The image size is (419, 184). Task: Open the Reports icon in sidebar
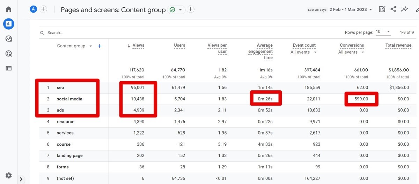tap(9, 24)
